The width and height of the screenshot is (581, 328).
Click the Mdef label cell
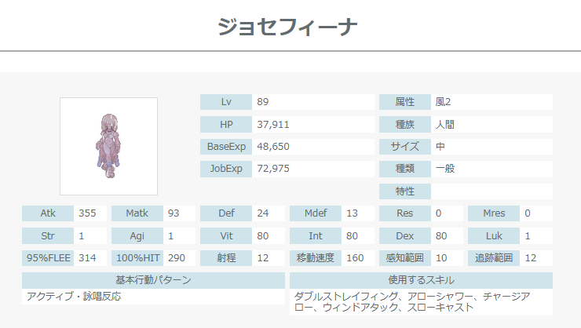(x=316, y=213)
